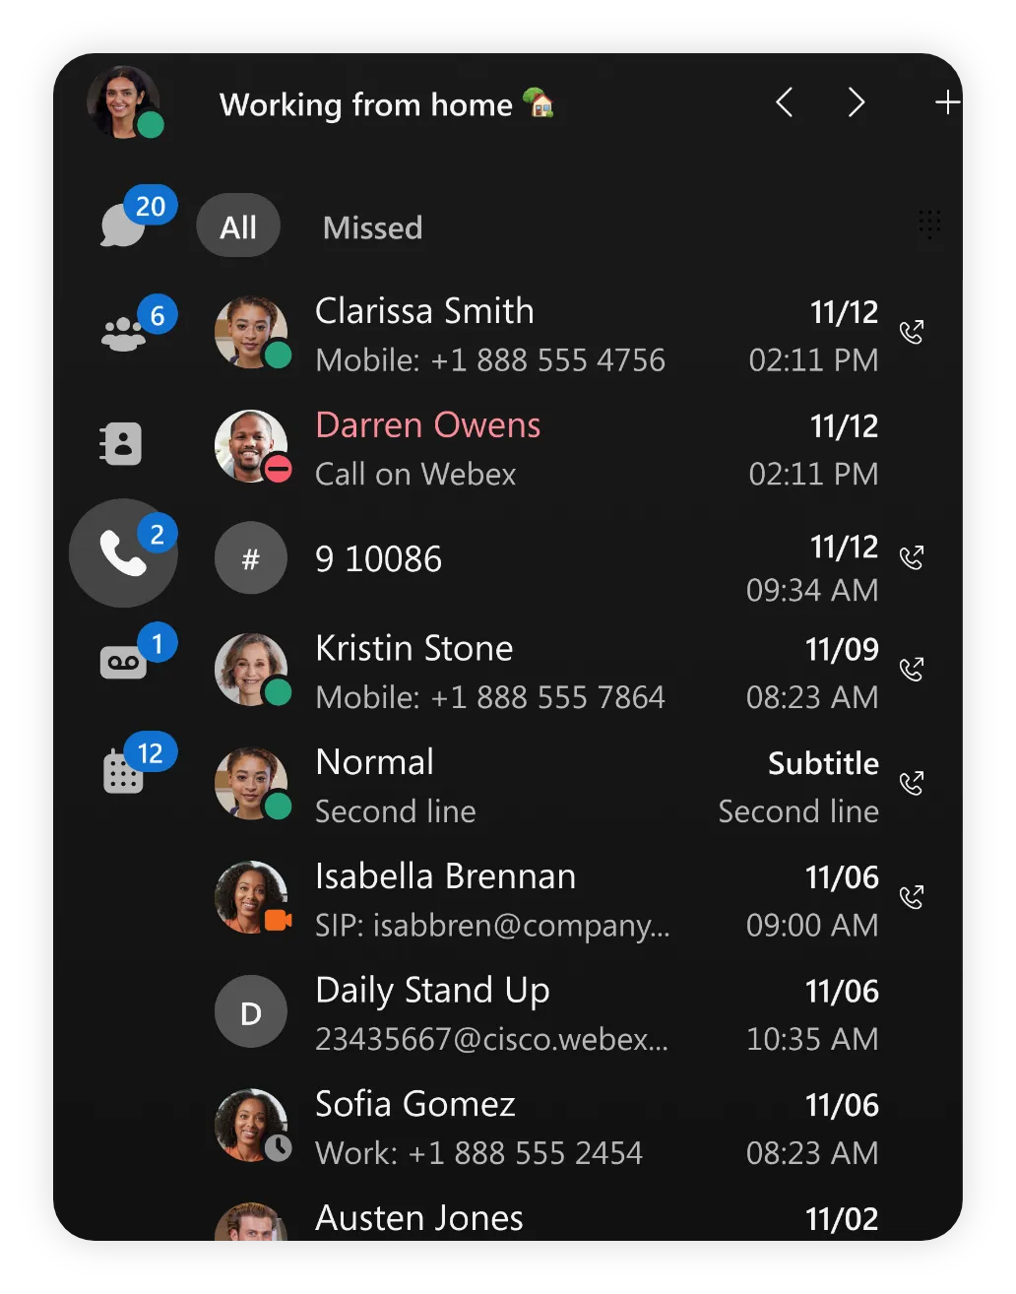Click the plus icon in header
The height and width of the screenshot is (1294, 1016).
pos(946,102)
